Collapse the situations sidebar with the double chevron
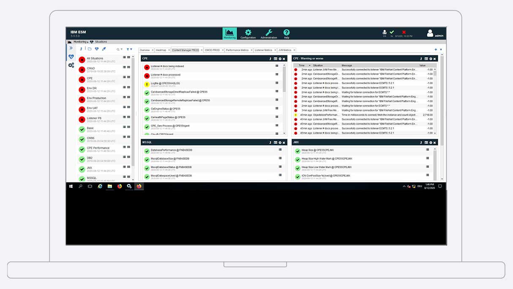Viewport: 513px width, 289px height. point(71,48)
